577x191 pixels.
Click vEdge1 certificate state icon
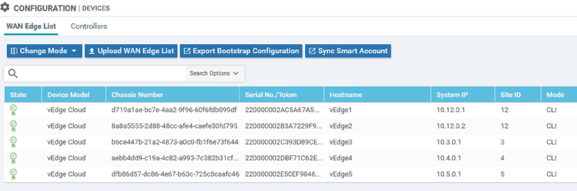(14, 110)
